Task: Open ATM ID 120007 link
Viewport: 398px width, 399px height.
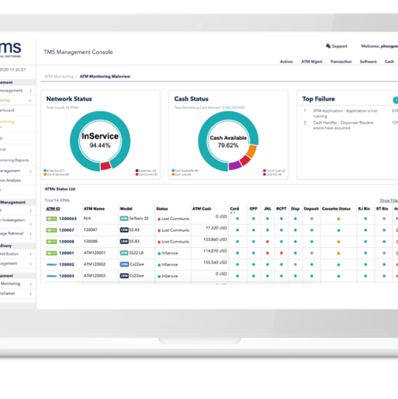Action: pos(66,230)
